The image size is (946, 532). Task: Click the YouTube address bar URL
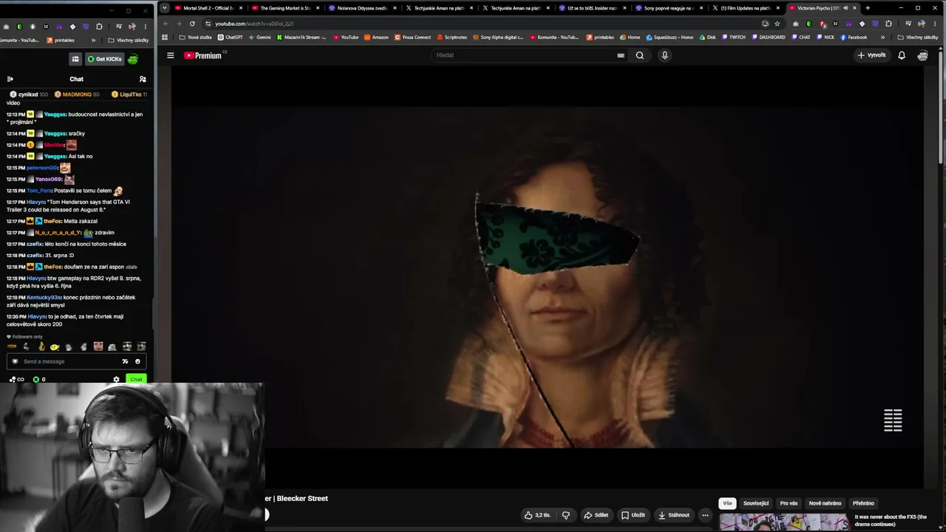tap(254, 24)
